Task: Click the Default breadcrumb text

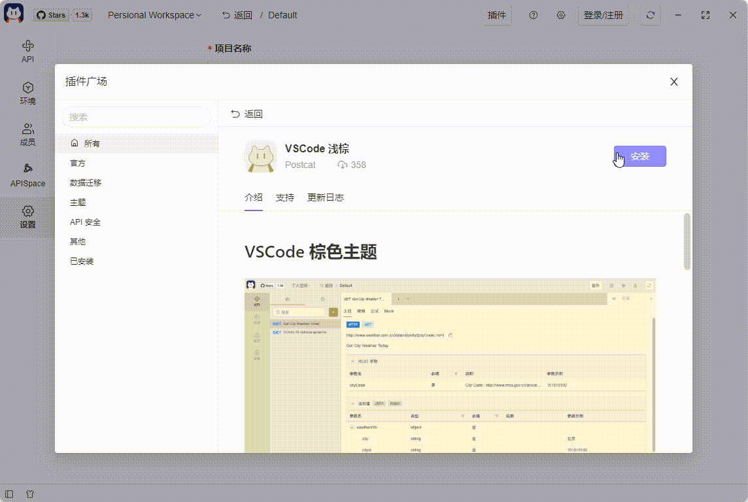Action: (x=282, y=15)
